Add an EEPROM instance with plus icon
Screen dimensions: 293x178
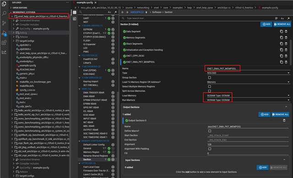pyautogui.click(x=113, y=29)
